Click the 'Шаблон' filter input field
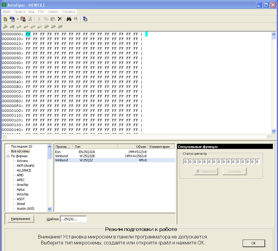The height and width of the screenshot is (251, 278). point(73,219)
